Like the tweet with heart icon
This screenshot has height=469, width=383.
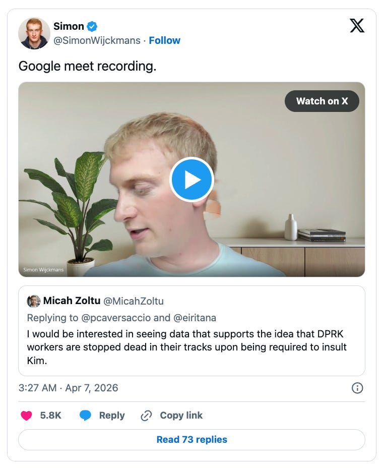tap(26, 416)
